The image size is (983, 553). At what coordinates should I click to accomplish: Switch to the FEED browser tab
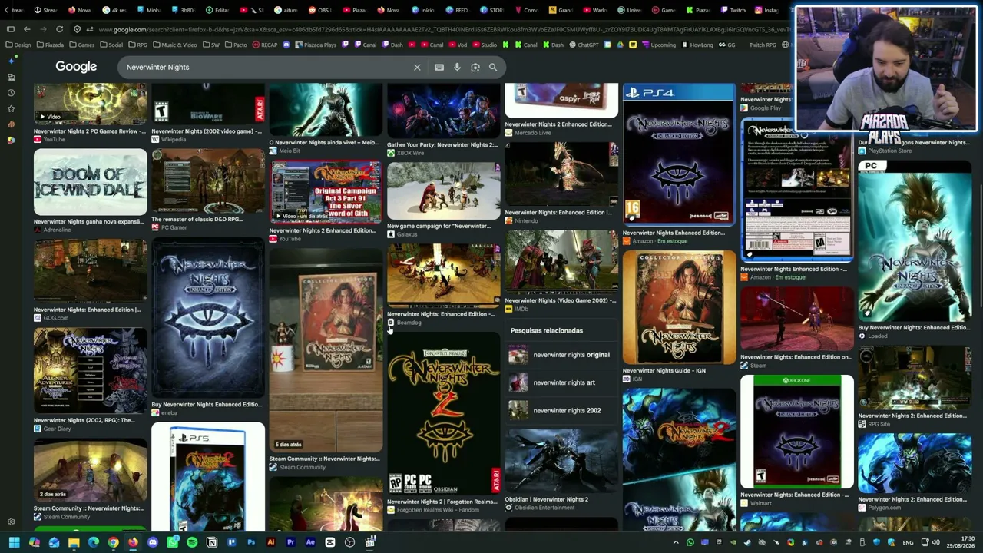coord(458,10)
